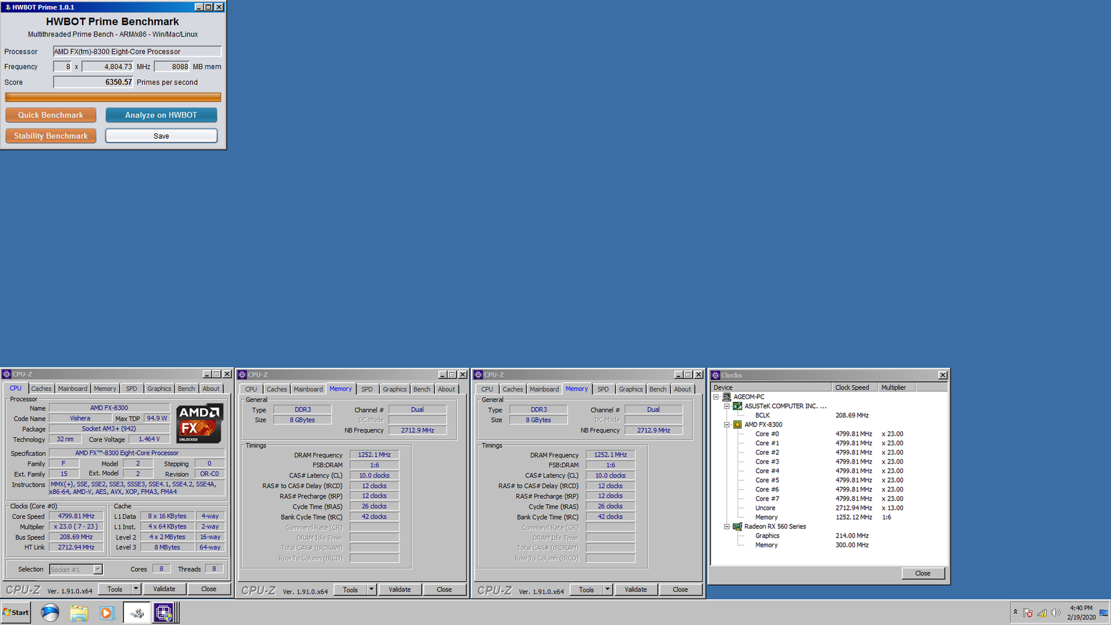
Task: Open SPD tab in second CPU-Z window
Action: (367, 389)
